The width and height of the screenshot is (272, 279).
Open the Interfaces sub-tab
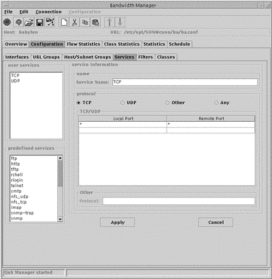tap(17, 57)
